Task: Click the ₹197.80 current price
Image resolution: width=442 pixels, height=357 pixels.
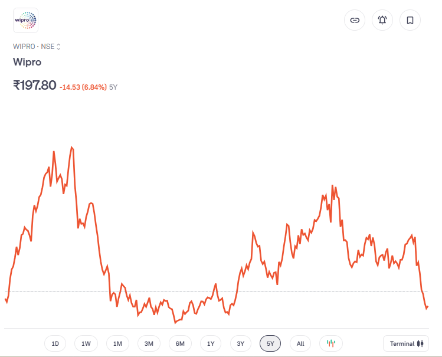Action: [35, 85]
